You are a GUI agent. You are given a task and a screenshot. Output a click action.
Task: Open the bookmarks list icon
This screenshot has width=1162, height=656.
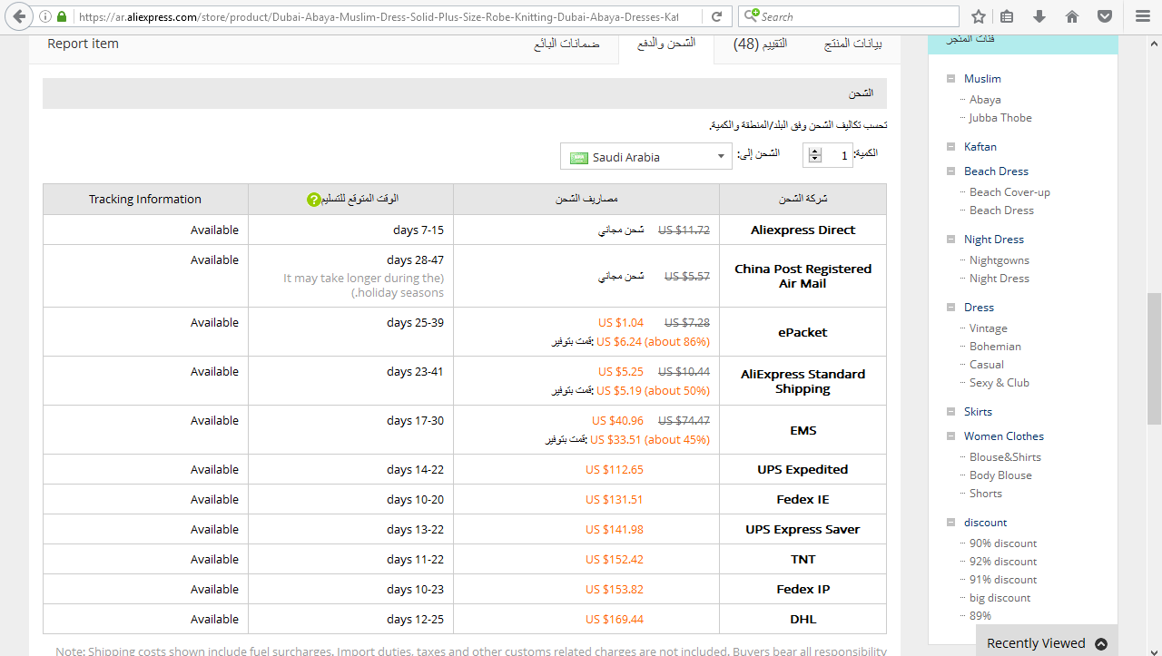tap(1007, 16)
